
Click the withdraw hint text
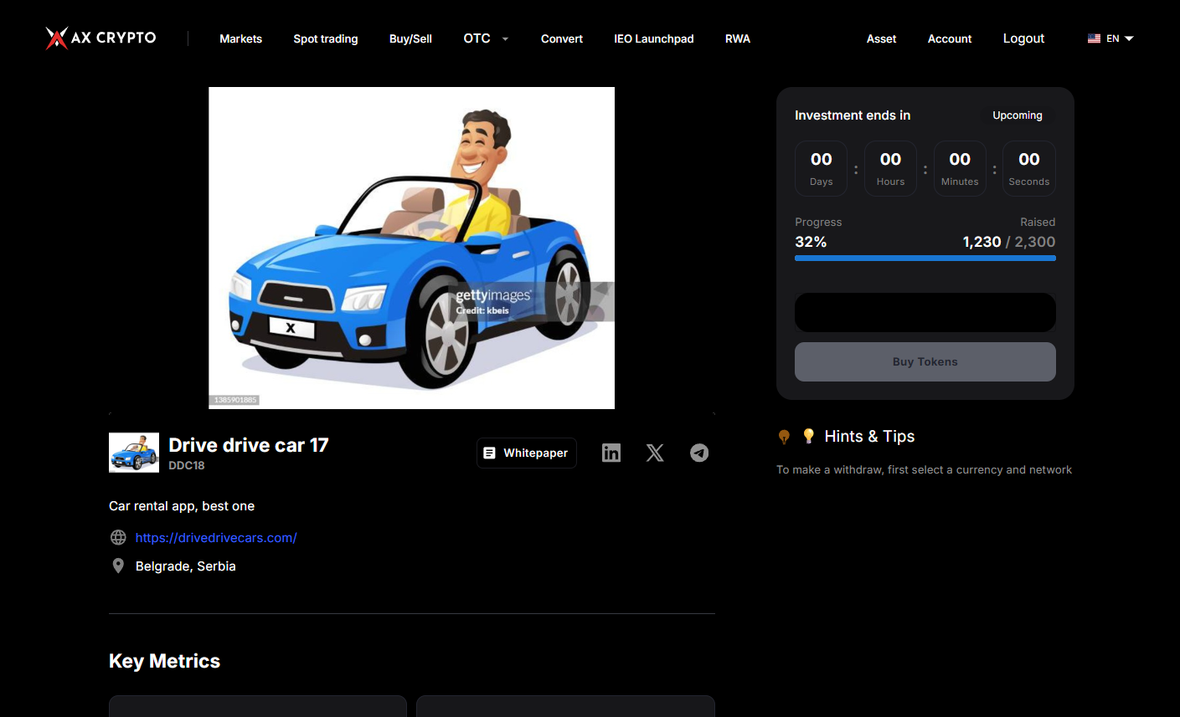924,470
